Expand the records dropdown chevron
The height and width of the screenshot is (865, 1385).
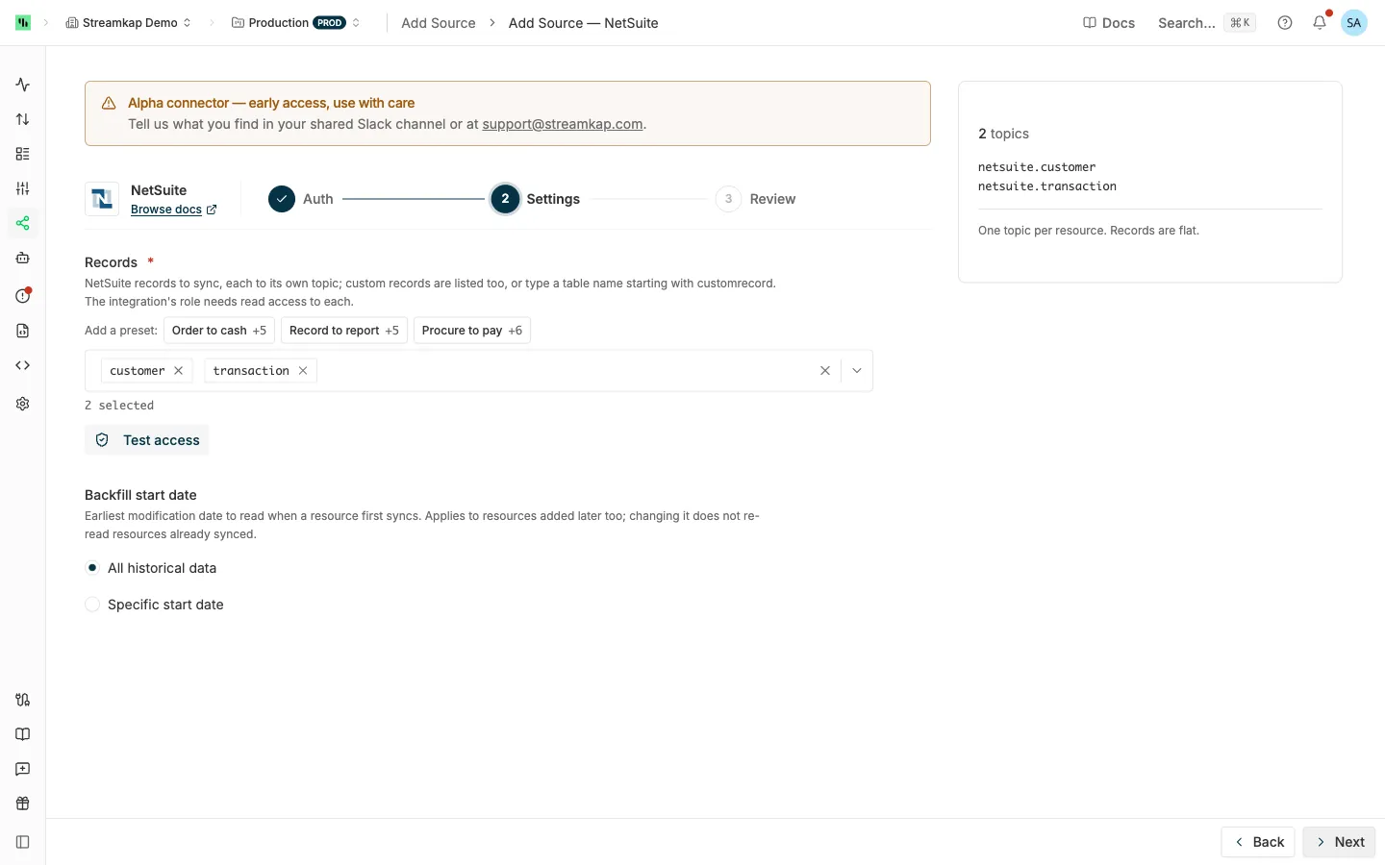click(x=857, y=371)
